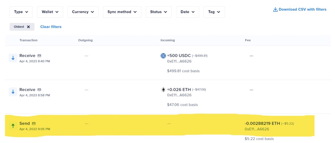Open the Currency filter dropdown
This screenshot has height=143, width=335.
[x=83, y=12]
